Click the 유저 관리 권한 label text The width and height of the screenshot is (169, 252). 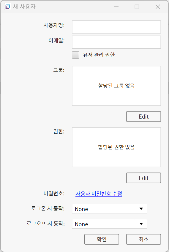[x=99, y=55]
